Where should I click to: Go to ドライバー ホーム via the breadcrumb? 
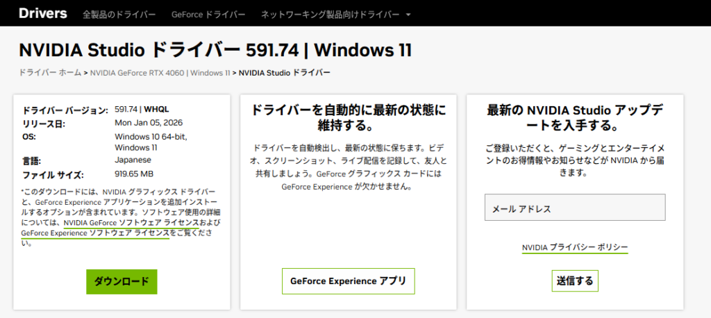(50, 72)
